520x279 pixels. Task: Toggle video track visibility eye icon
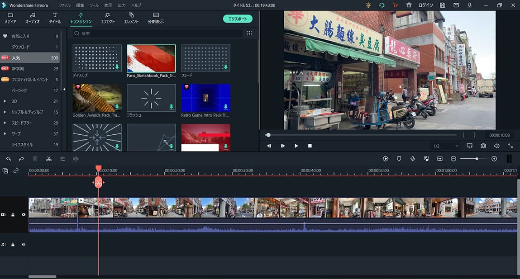pyautogui.click(x=24, y=215)
